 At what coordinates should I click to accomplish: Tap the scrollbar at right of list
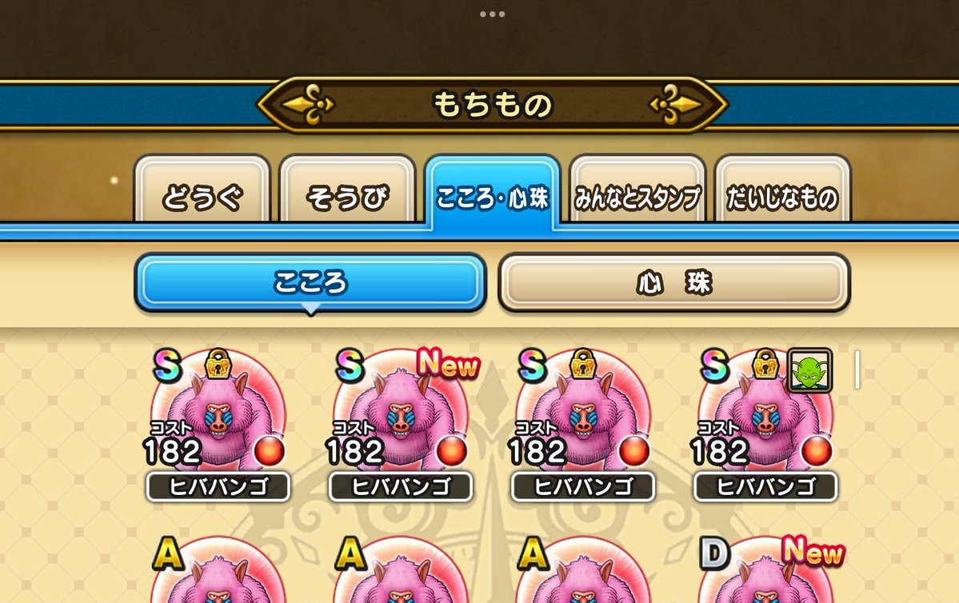click(x=857, y=369)
